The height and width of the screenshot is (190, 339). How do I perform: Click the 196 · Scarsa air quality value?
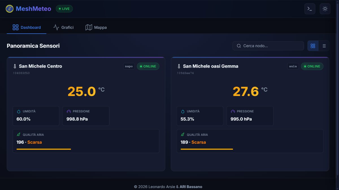[29, 142]
